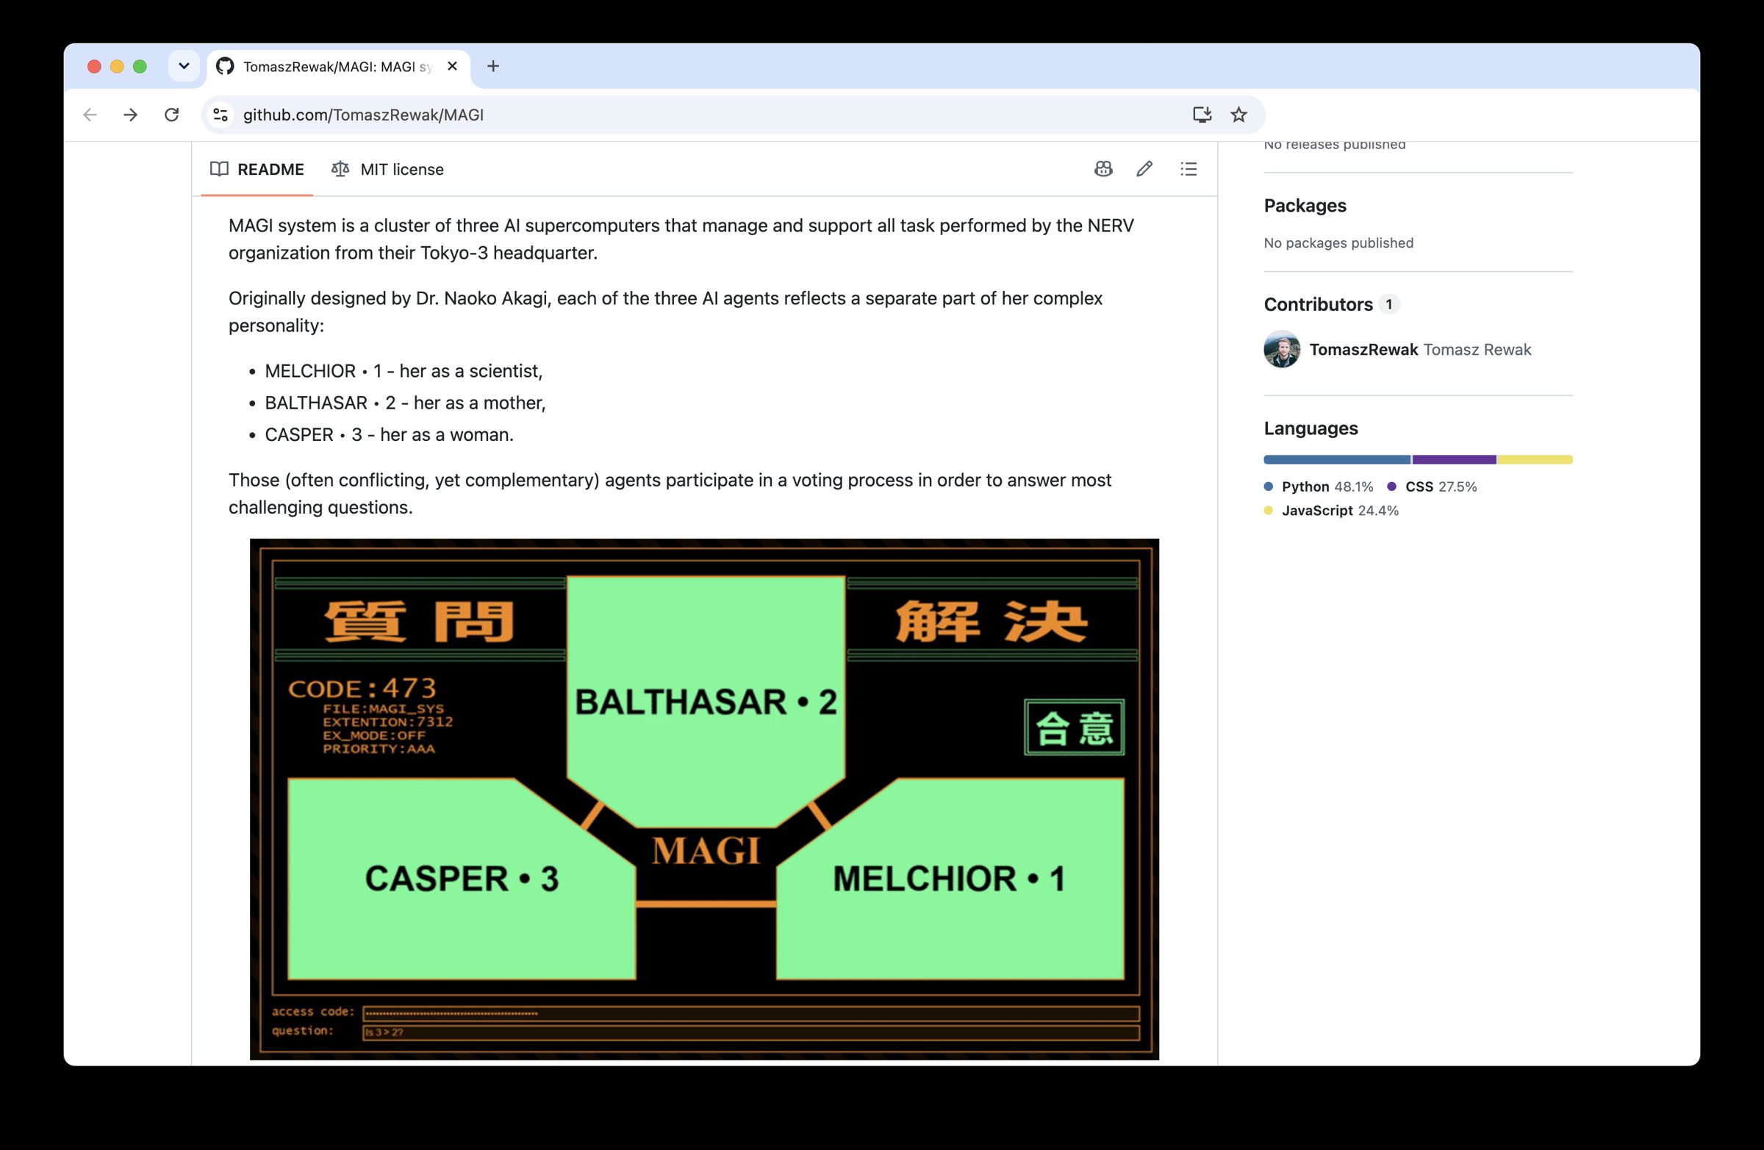Screen dimensions: 1764x1150
Task: Switch to the MIT license tab
Action: pos(387,169)
